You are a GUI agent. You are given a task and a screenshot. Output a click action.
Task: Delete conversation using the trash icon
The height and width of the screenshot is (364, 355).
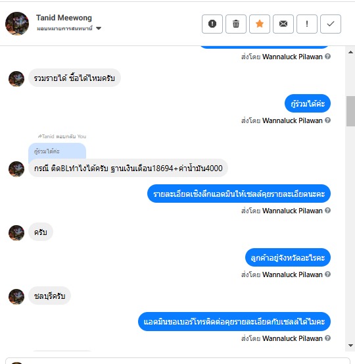236,24
